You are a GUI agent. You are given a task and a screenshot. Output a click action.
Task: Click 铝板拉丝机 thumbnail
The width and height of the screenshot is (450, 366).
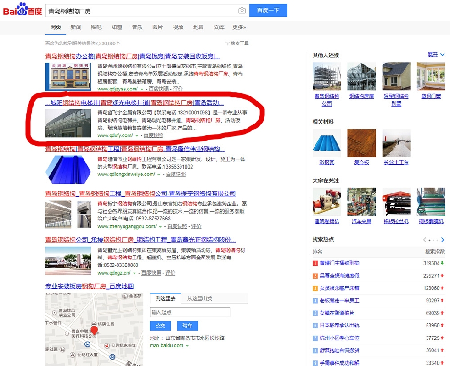pyautogui.click(x=396, y=202)
